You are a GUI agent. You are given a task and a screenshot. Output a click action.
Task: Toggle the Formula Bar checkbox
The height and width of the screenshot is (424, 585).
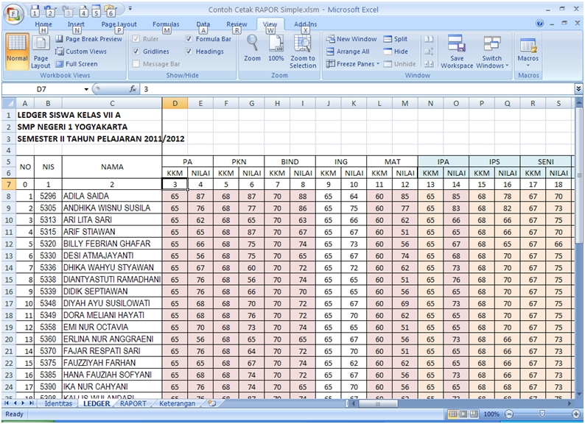pos(189,39)
